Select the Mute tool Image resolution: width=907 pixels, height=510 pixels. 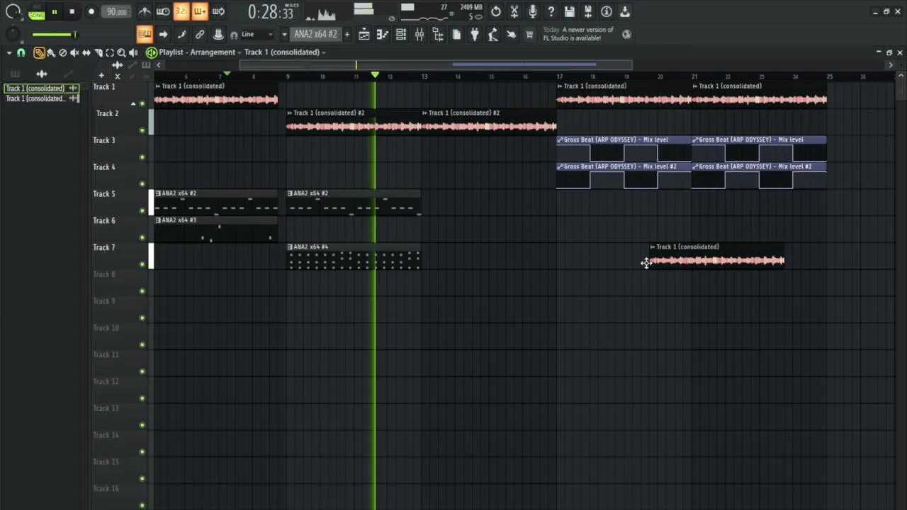74,52
